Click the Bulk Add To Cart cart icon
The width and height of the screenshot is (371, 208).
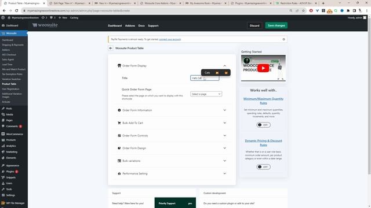coord(119,123)
